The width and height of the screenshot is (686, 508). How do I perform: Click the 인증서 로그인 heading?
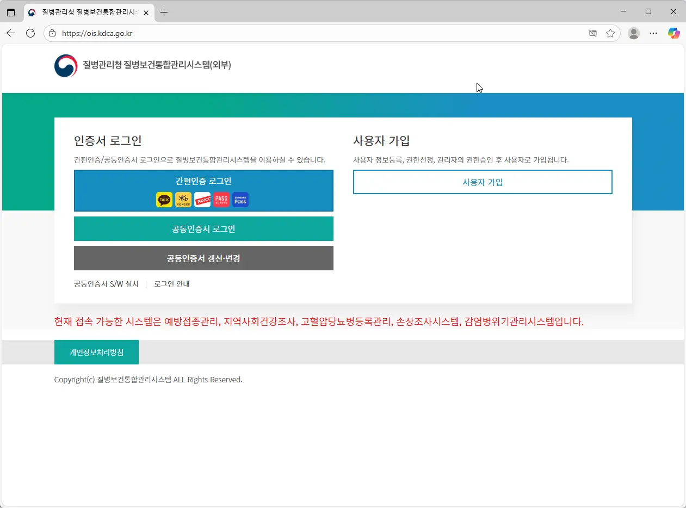pyautogui.click(x=108, y=141)
